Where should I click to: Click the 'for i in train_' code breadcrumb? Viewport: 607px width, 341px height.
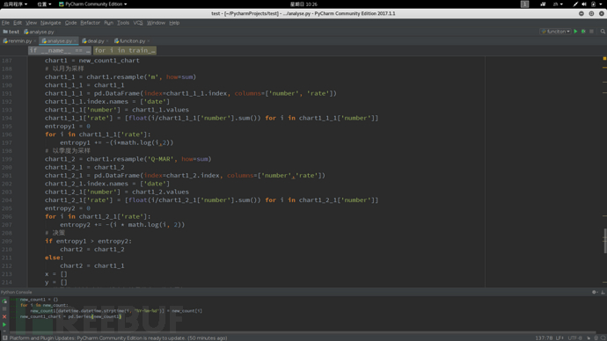125,50
